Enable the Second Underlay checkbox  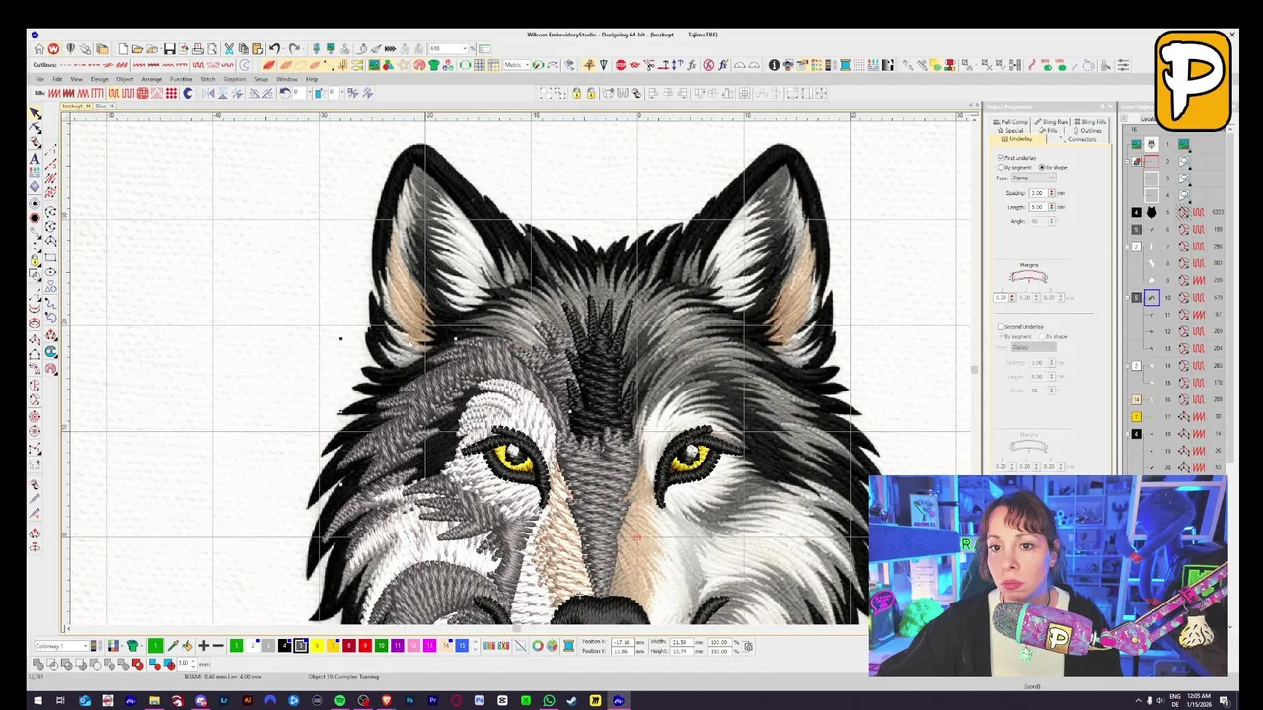click(1001, 326)
